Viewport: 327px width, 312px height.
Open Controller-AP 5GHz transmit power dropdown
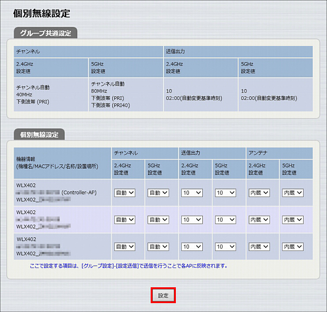pos(225,193)
